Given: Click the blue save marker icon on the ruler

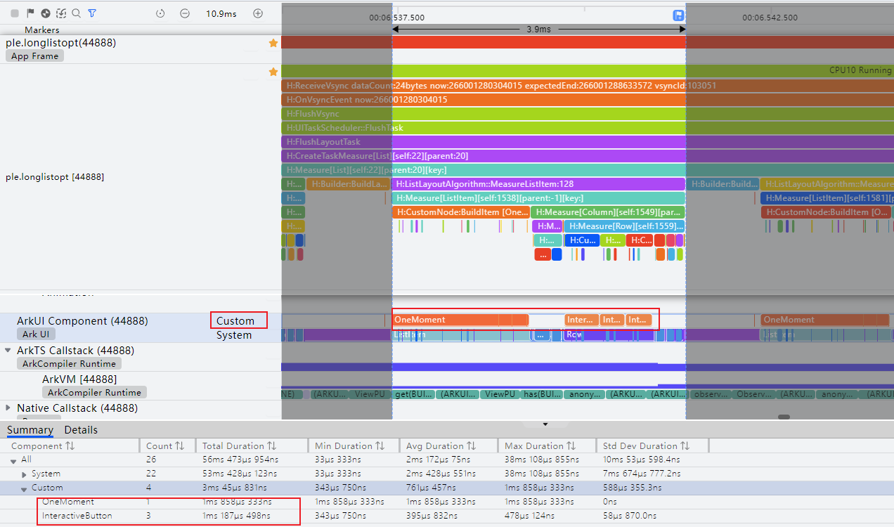Looking at the screenshot, I should click(x=678, y=15).
